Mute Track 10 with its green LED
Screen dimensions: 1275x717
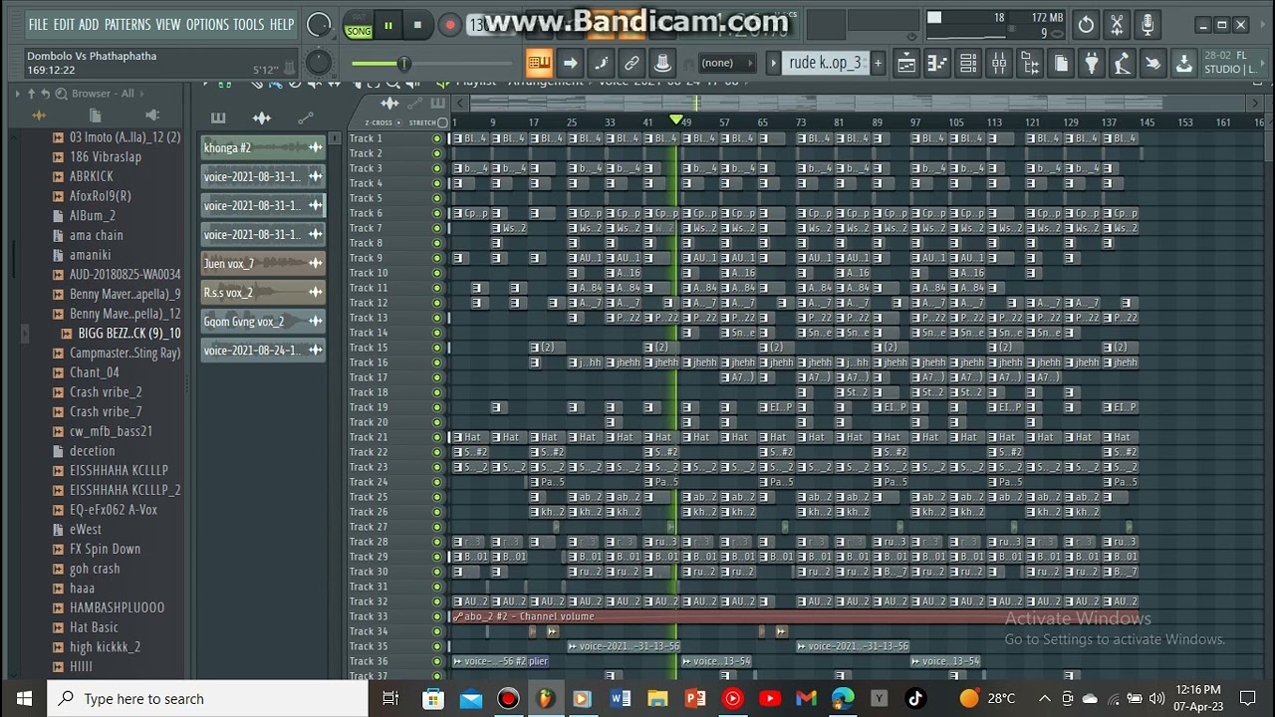[x=436, y=273]
